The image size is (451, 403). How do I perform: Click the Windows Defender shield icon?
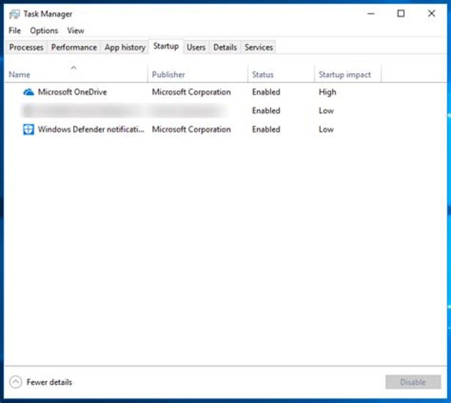point(28,130)
